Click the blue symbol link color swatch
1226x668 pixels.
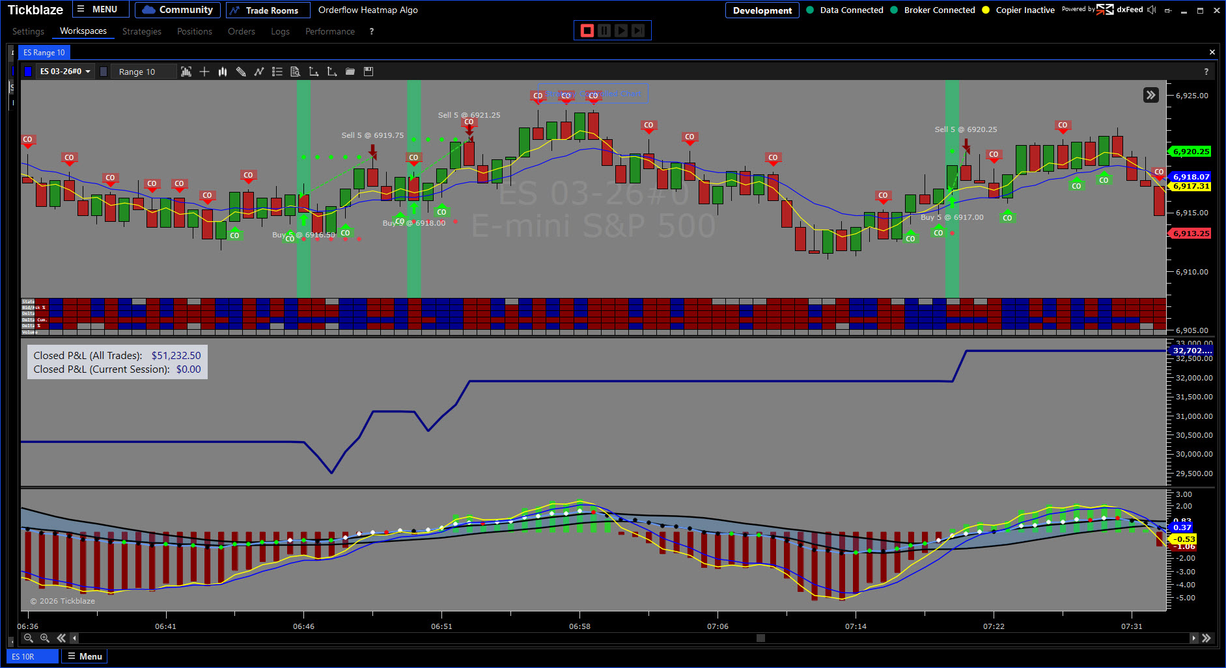point(28,72)
